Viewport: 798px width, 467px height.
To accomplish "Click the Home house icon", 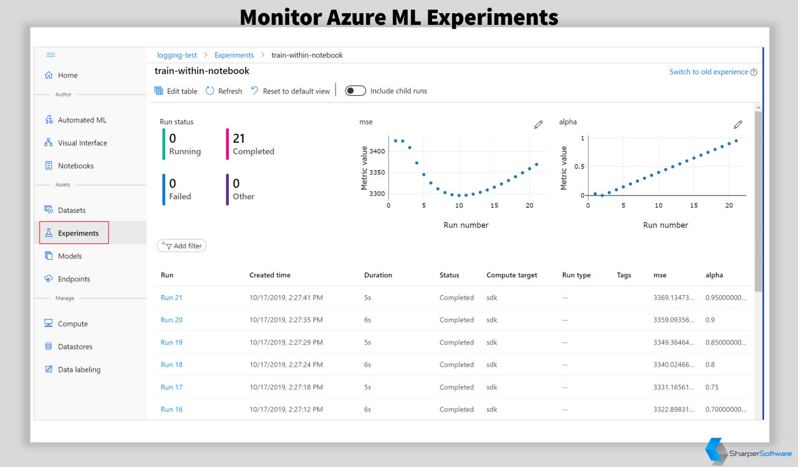I will pyautogui.click(x=49, y=75).
